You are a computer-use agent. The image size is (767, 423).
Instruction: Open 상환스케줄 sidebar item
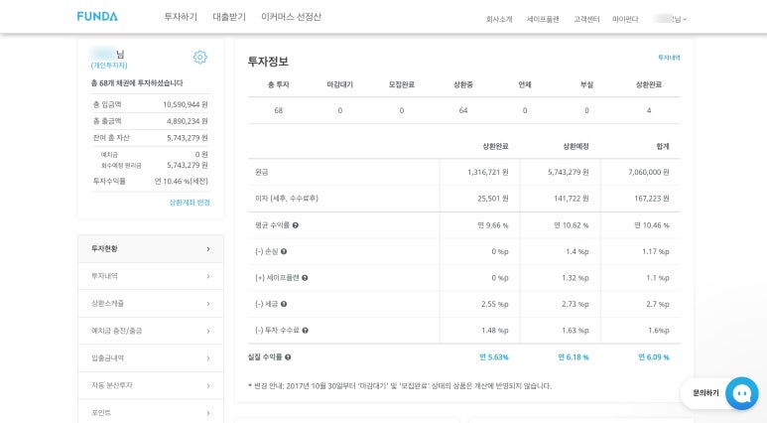(x=150, y=303)
